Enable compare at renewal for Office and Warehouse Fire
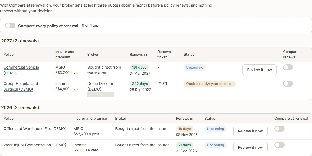The width and height of the screenshot is (312, 156). pyautogui.click(x=279, y=129)
